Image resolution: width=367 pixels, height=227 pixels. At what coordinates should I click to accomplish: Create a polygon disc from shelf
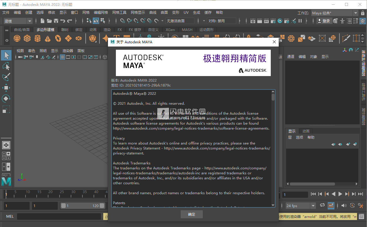[x=79, y=38]
